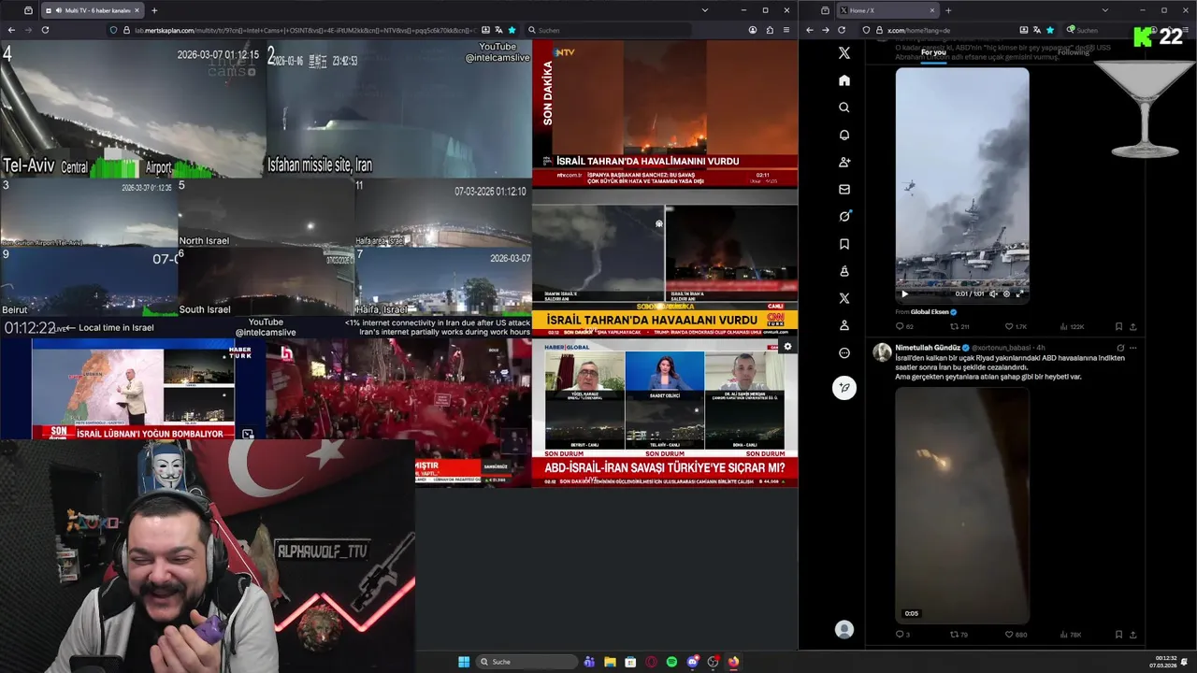Open video settings gear on ship video
1197x673 pixels.
click(x=1006, y=294)
